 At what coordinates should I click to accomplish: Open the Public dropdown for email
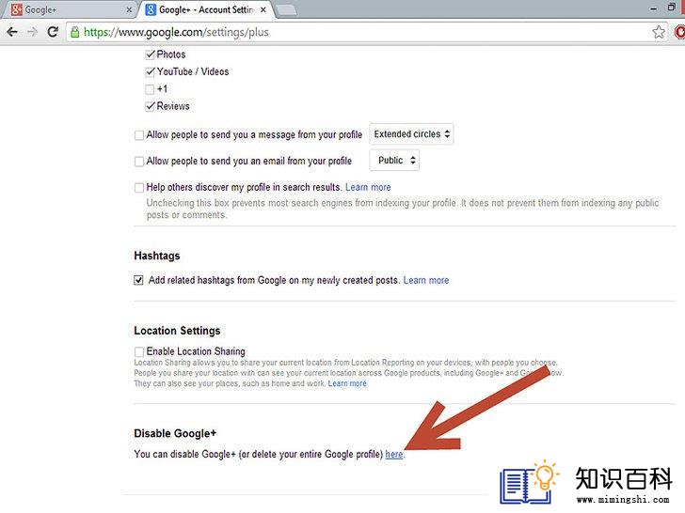394,160
